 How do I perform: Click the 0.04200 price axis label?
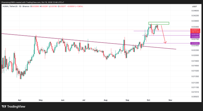tap(195, 16)
